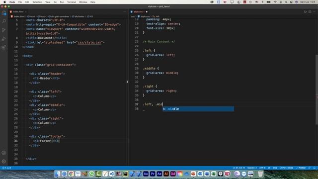Open the Manage gear in activity bar
318x179 pixels.
pyautogui.click(x=4, y=162)
